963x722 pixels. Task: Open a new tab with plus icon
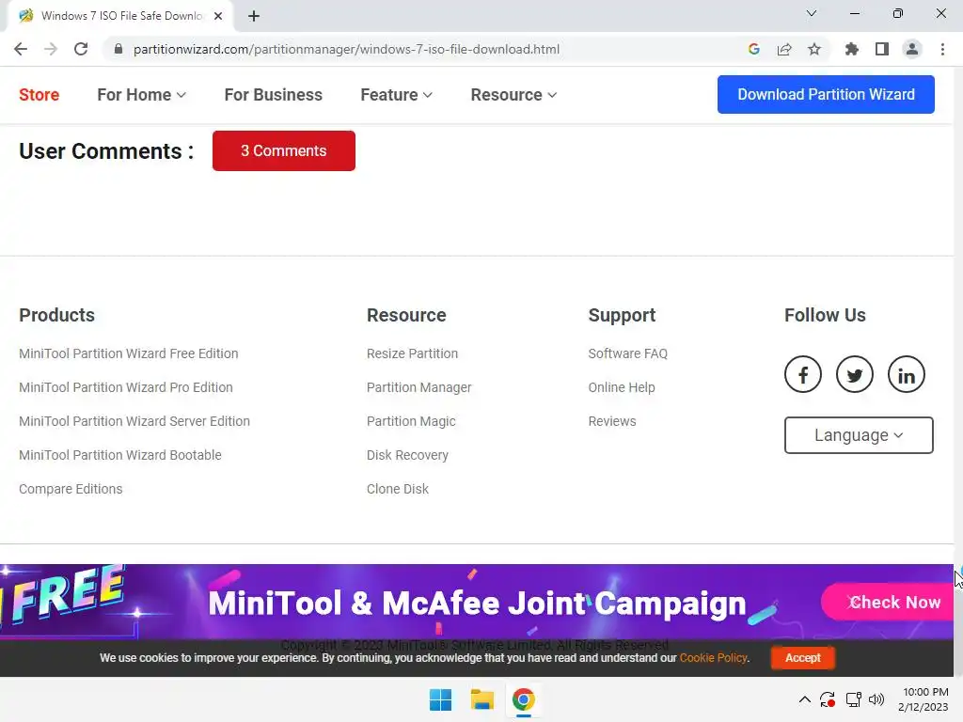(x=254, y=16)
